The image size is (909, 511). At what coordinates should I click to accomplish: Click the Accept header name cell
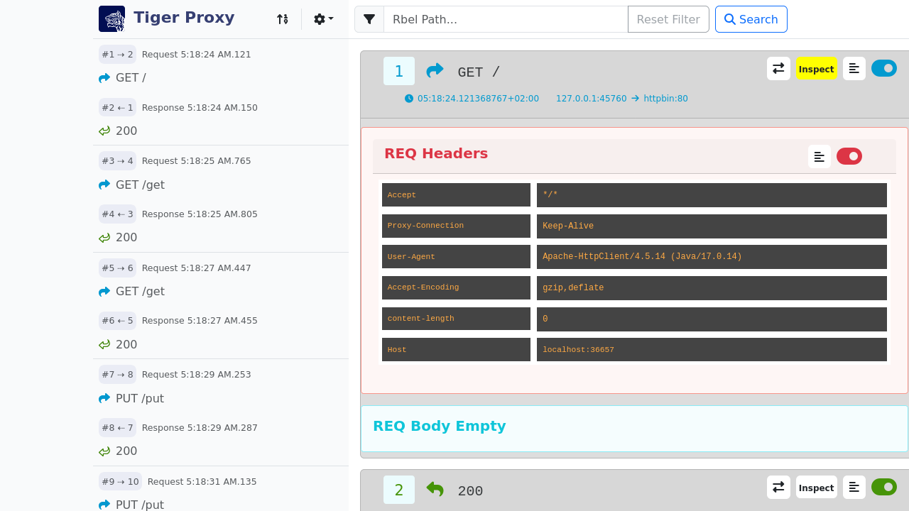(456, 195)
